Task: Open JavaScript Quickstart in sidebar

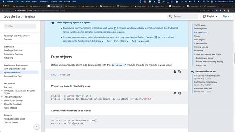Action: tap(13, 51)
